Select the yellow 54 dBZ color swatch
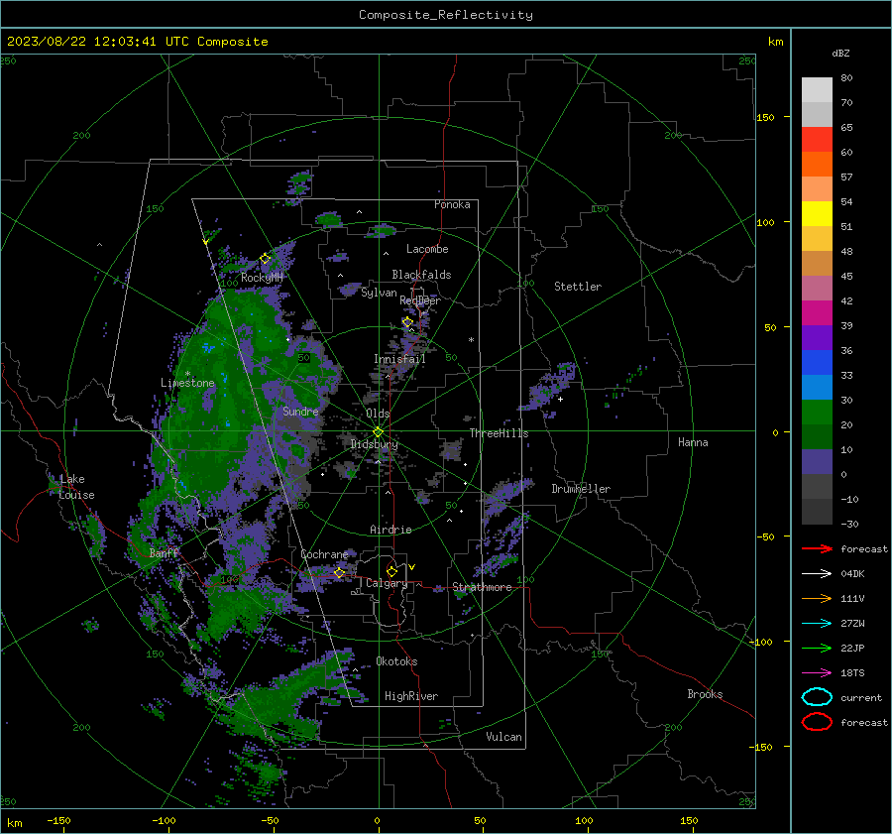Screen dimensions: 892x834 [x=817, y=214]
